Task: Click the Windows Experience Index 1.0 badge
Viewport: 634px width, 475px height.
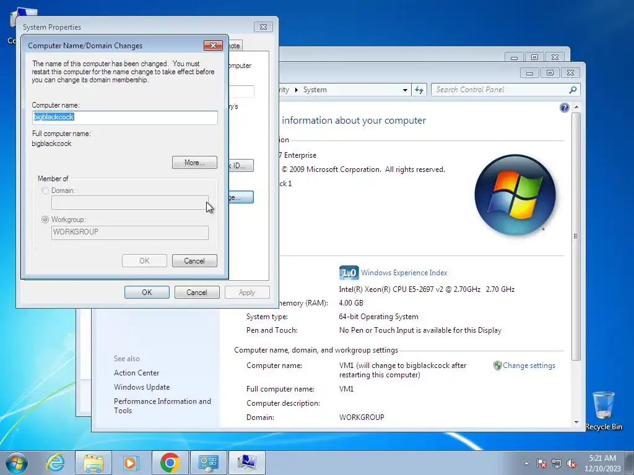Action: pos(349,273)
